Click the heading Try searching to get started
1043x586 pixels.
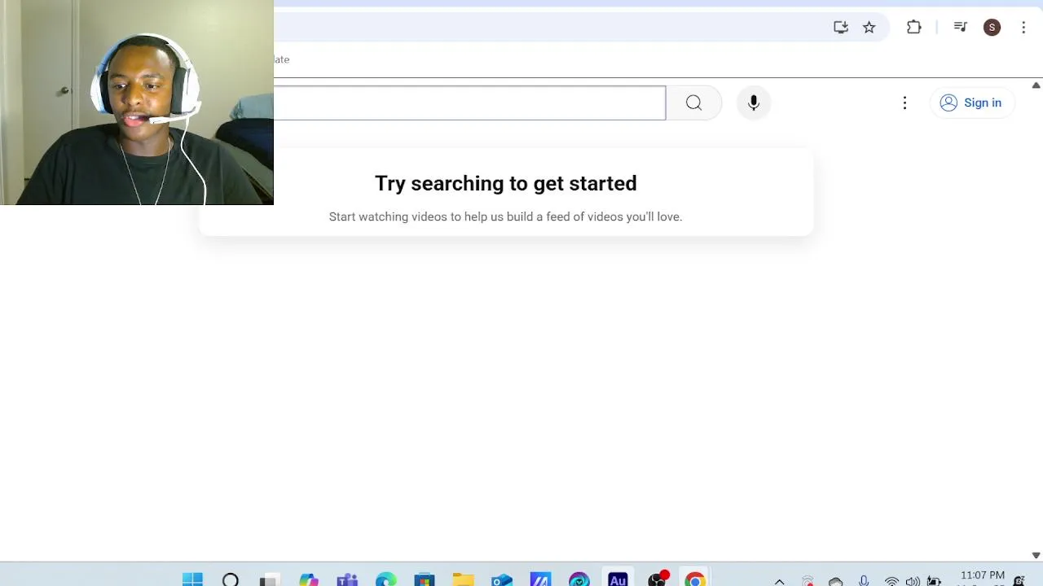click(505, 183)
